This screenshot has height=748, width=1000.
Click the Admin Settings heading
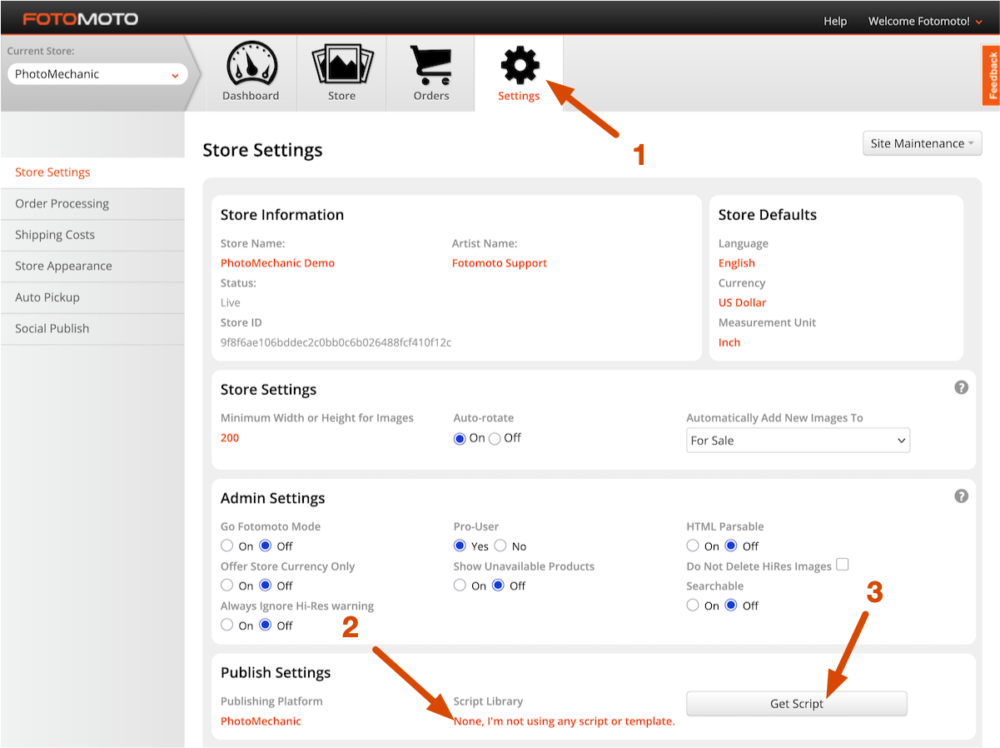(x=273, y=498)
